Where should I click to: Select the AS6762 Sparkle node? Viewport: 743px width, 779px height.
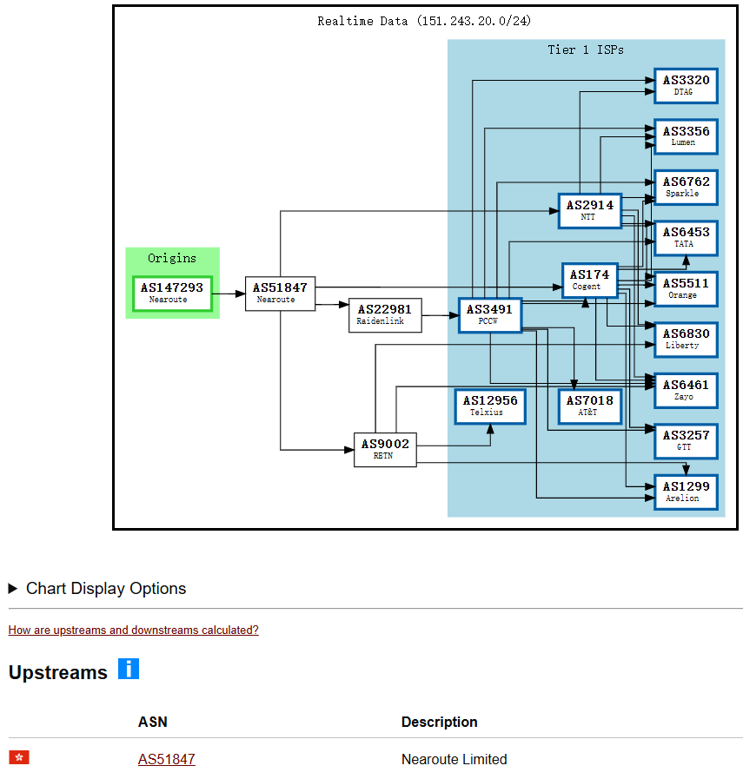(686, 187)
